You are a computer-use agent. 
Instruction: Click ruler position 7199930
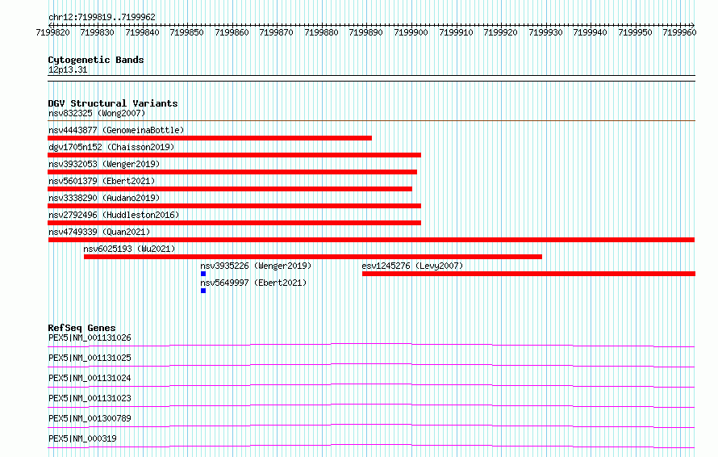tap(545, 32)
